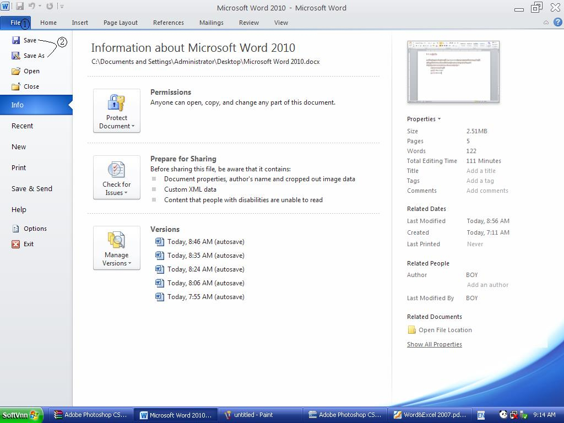Switch to the Review tab
This screenshot has width=564, height=423.
[x=249, y=23]
